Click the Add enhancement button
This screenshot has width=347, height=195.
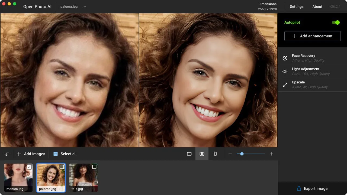click(312, 36)
